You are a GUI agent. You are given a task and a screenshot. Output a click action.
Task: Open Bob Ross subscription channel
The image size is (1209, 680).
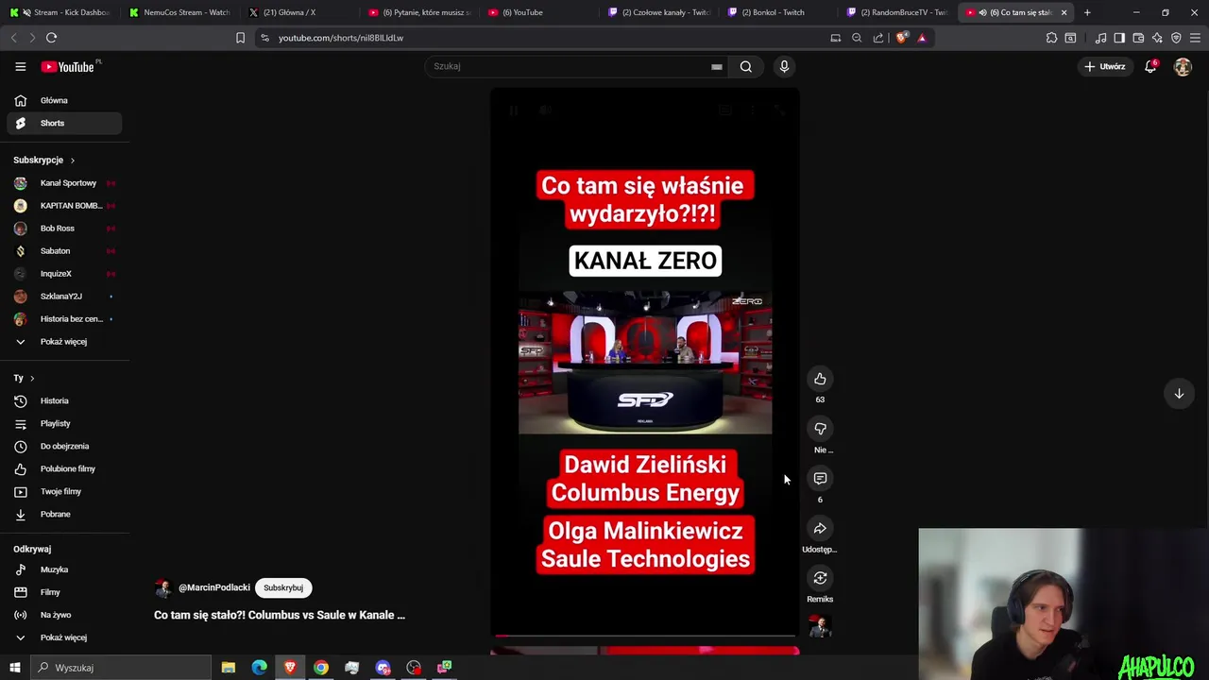pos(64,229)
